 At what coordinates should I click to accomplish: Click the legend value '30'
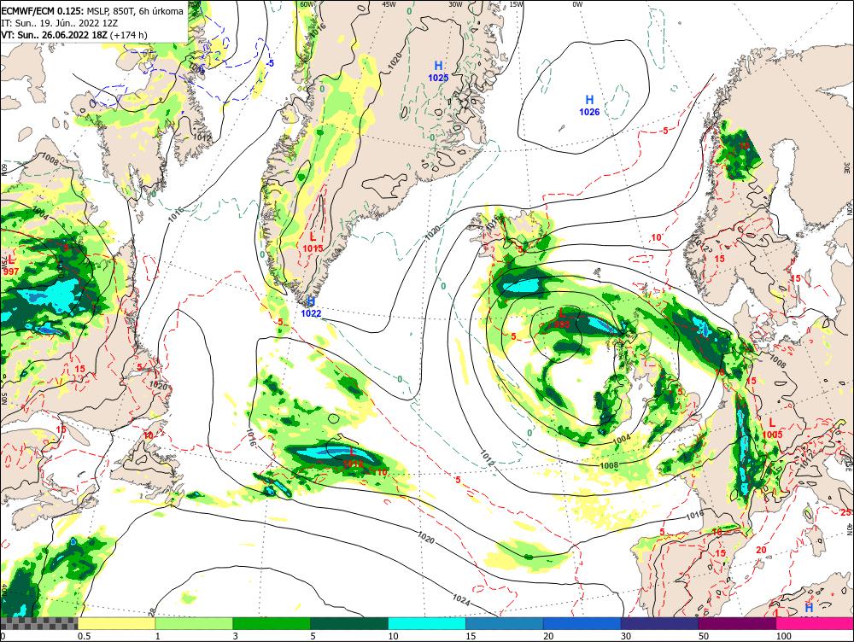point(626,636)
